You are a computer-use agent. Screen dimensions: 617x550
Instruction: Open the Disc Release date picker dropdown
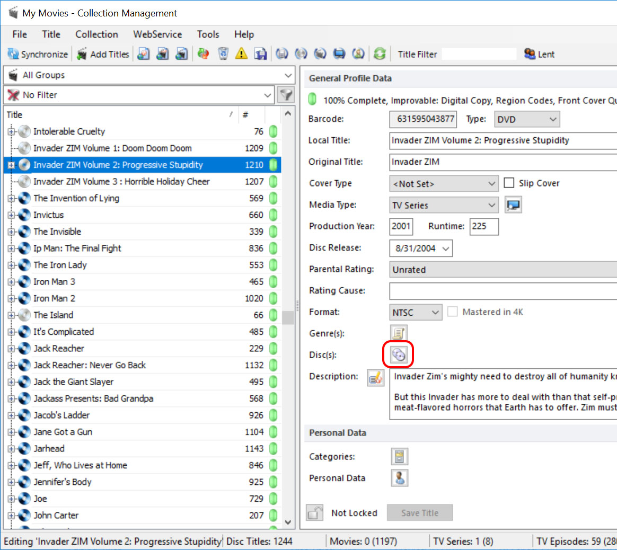pyautogui.click(x=446, y=249)
